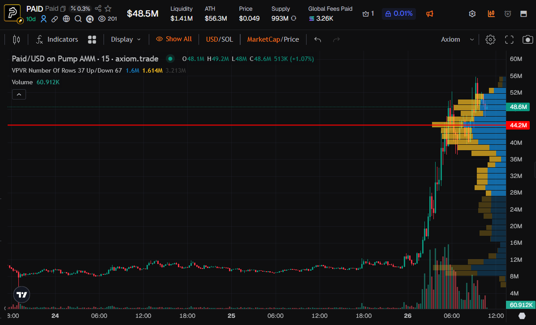The image size is (536, 325).
Task: Add PAID to favorites with the star
Action: [108, 9]
